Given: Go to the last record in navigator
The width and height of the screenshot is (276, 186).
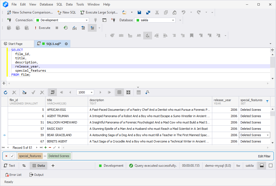Looking at the screenshot, I should [41, 147].
